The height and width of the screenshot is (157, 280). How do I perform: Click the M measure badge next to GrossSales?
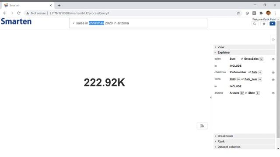(261, 59)
